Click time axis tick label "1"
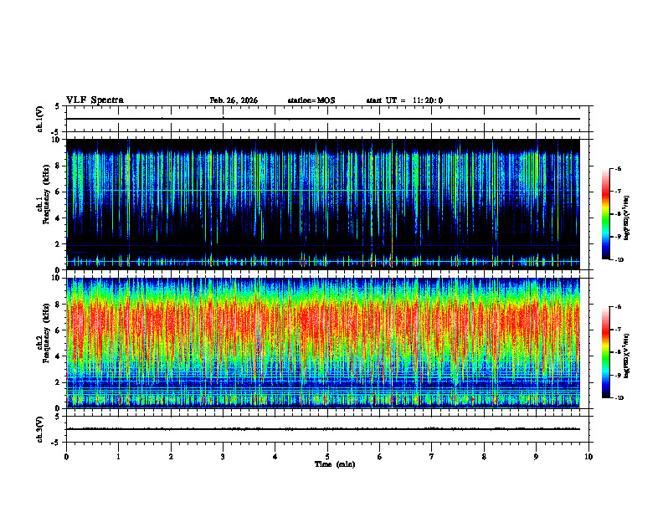The image size is (663, 512). click(x=118, y=457)
